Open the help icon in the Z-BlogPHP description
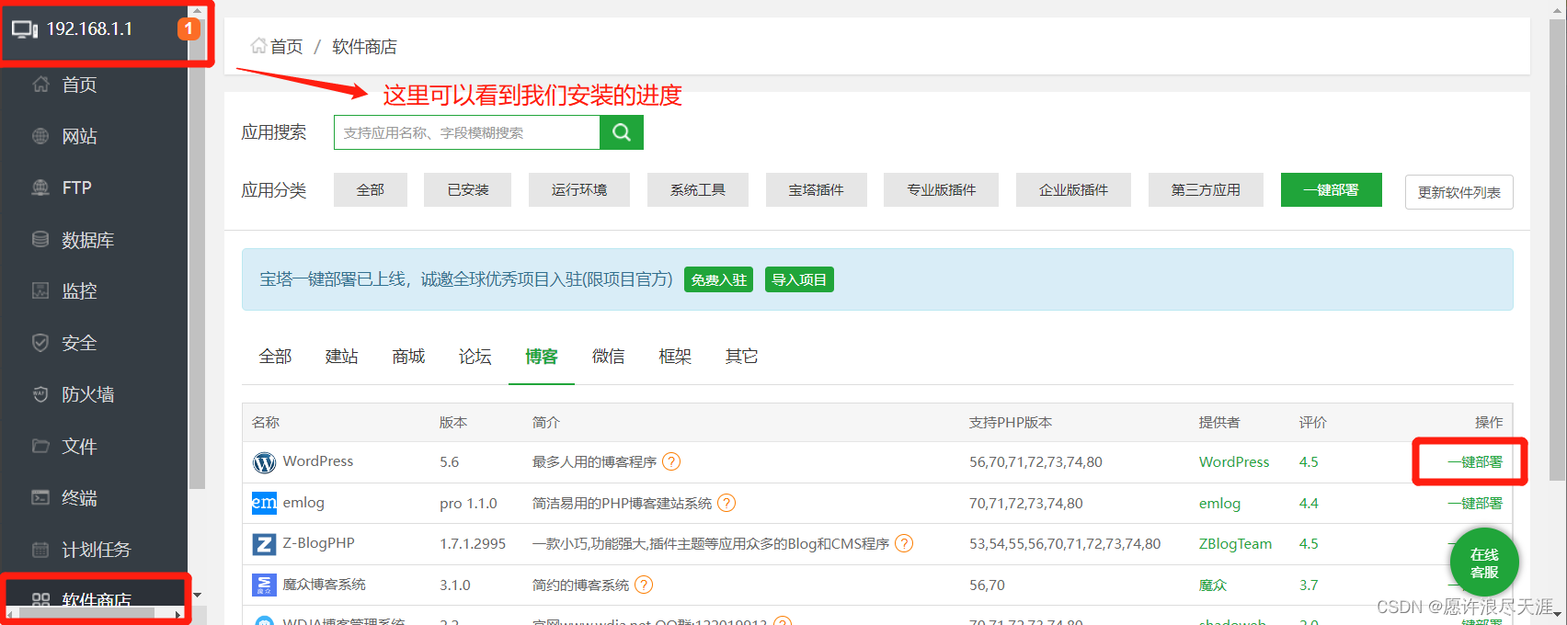The height and width of the screenshot is (625, 1567). click(x=904, y=543)
